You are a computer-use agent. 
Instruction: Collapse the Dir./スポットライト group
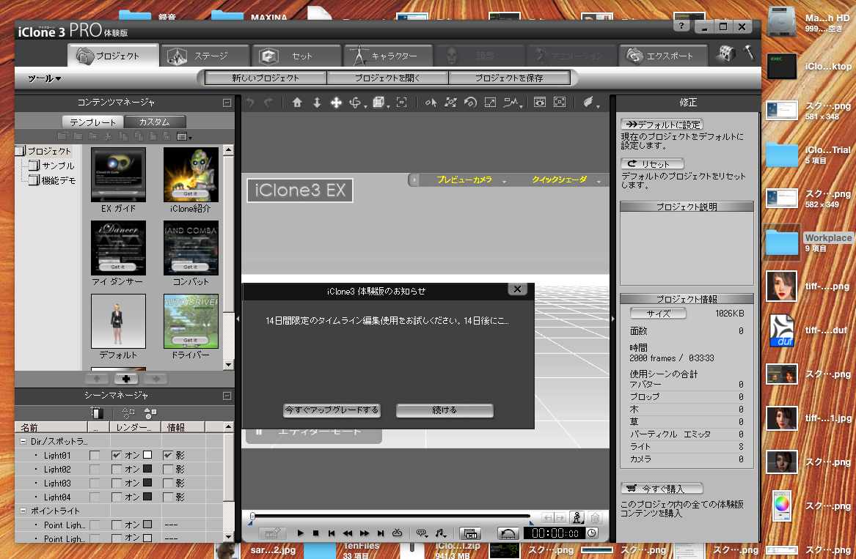pos(23,441)
